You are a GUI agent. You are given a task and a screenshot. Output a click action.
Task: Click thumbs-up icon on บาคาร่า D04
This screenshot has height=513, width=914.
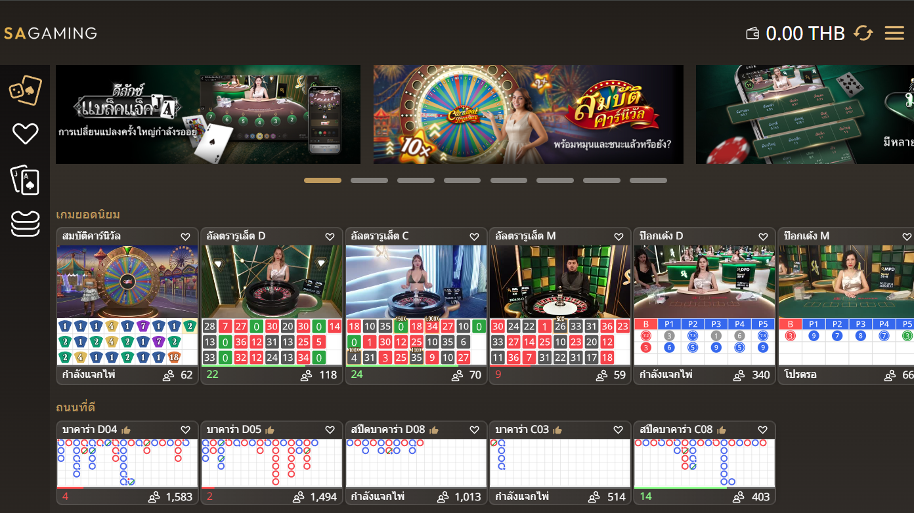point(125,430)
